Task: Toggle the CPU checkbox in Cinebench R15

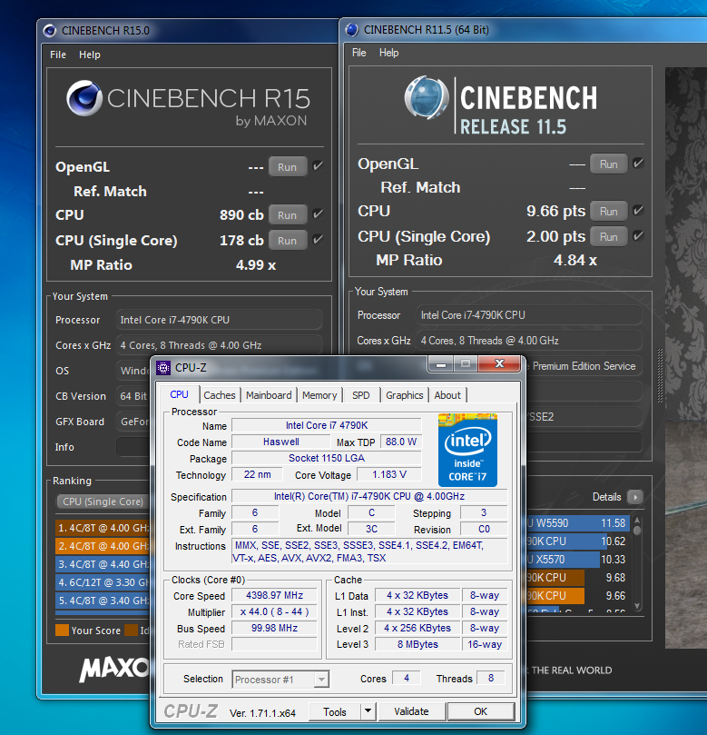Action: [318, 214]
